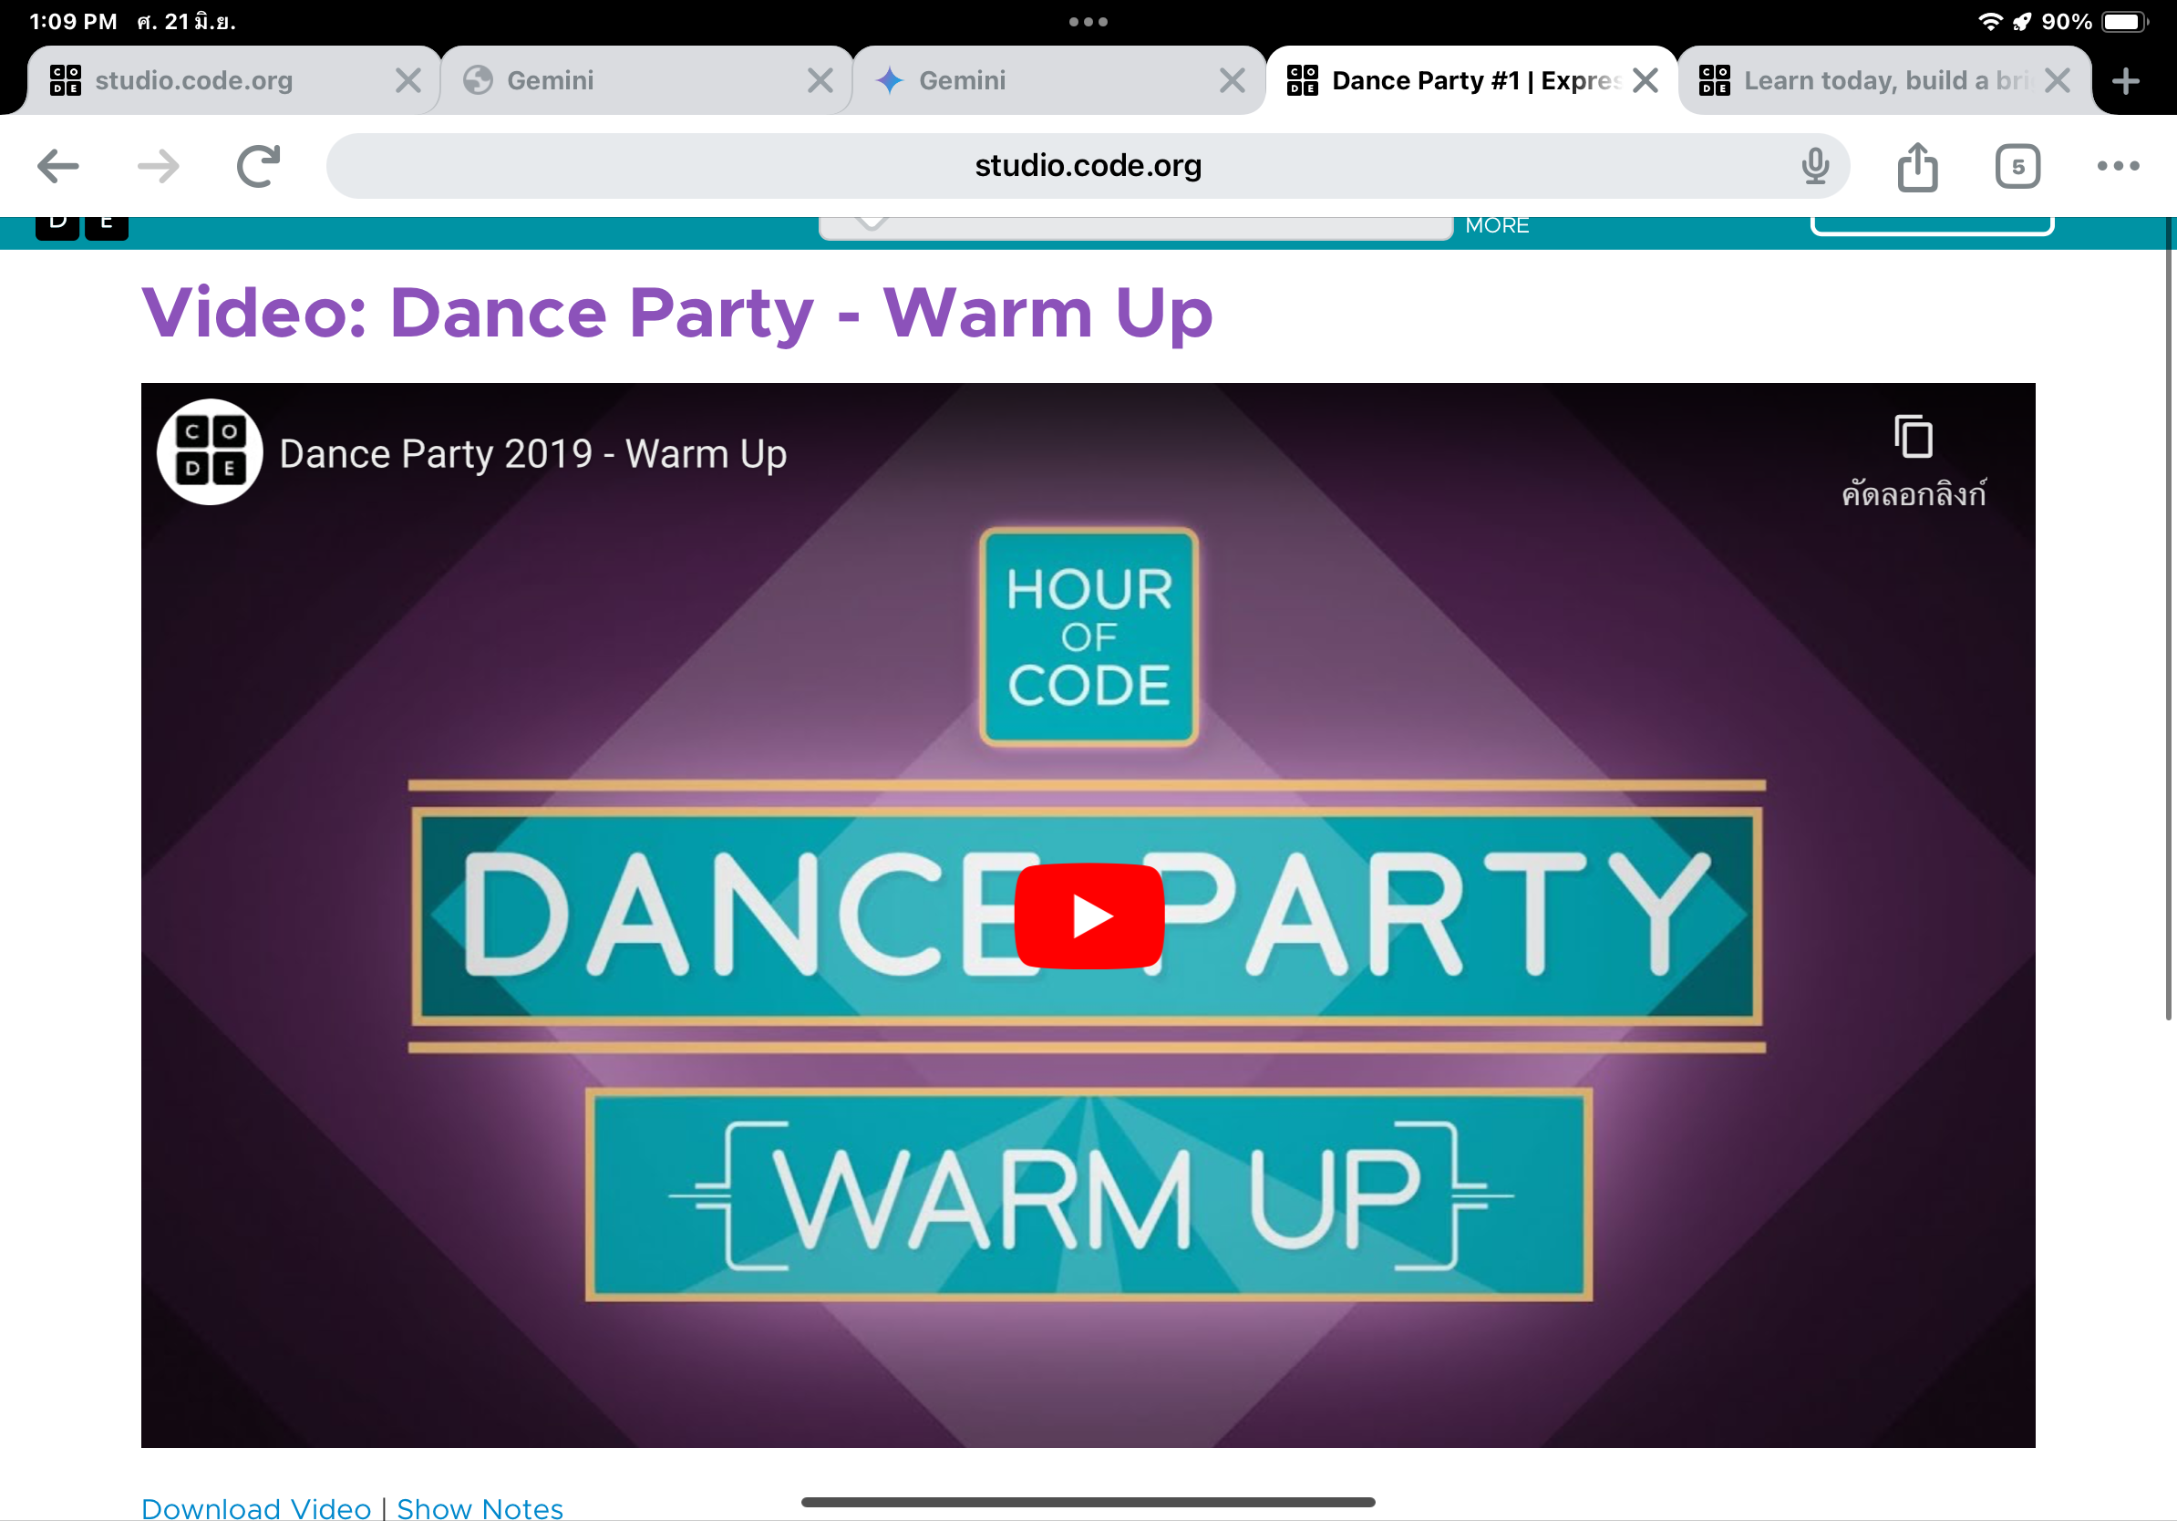Expand the MORE lessons dropdown

[1496, 225]
